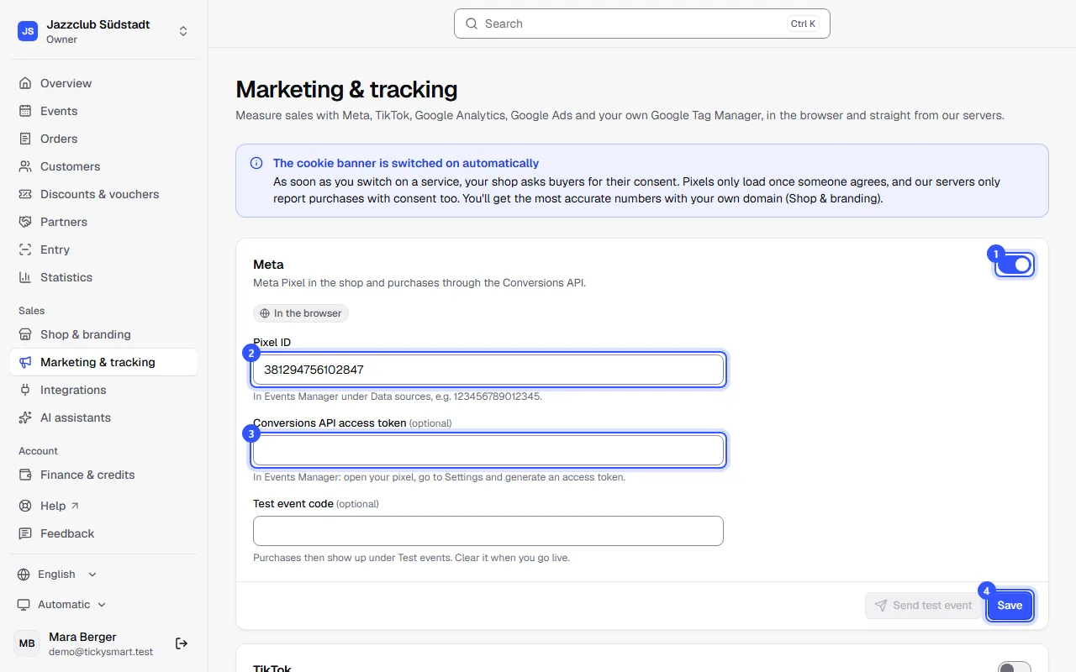
Task: Open the Automatic theme dropdown
Action: tap(62, 605)
